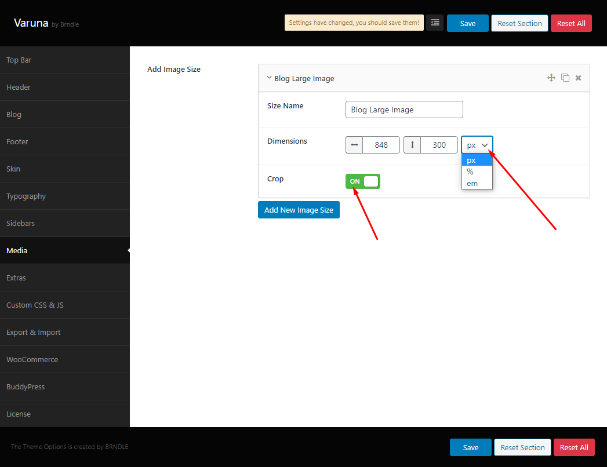Click the top Reset All button

[x=571, y=23]
